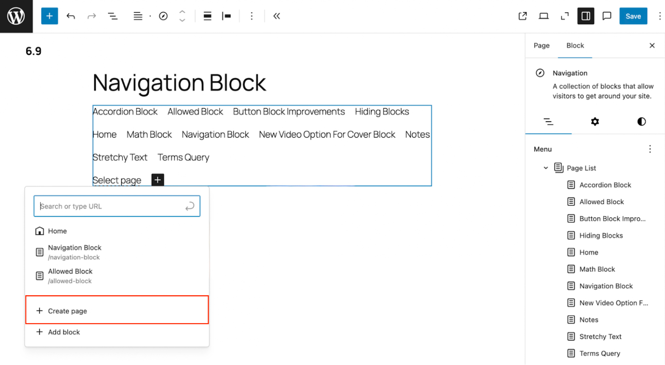Open the block Settings gear tab
Image resolution: width=665 pixels, height=365 pixels.
pos(595,122)
